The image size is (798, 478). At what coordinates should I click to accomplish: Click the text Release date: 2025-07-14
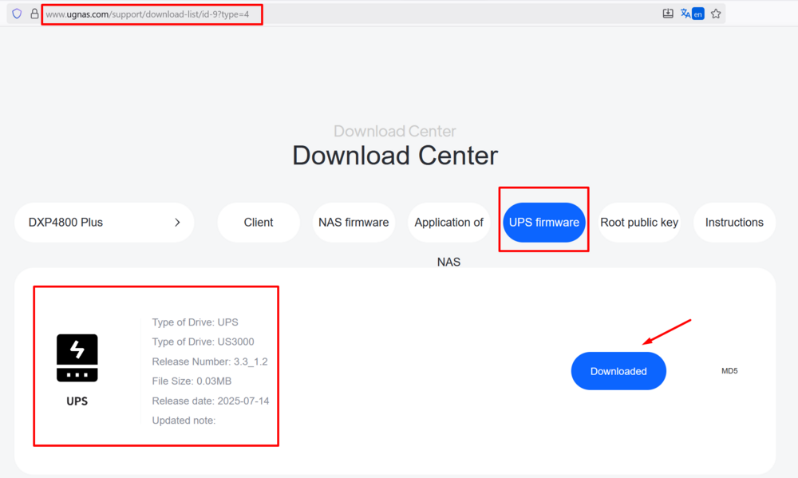point(210,401)
